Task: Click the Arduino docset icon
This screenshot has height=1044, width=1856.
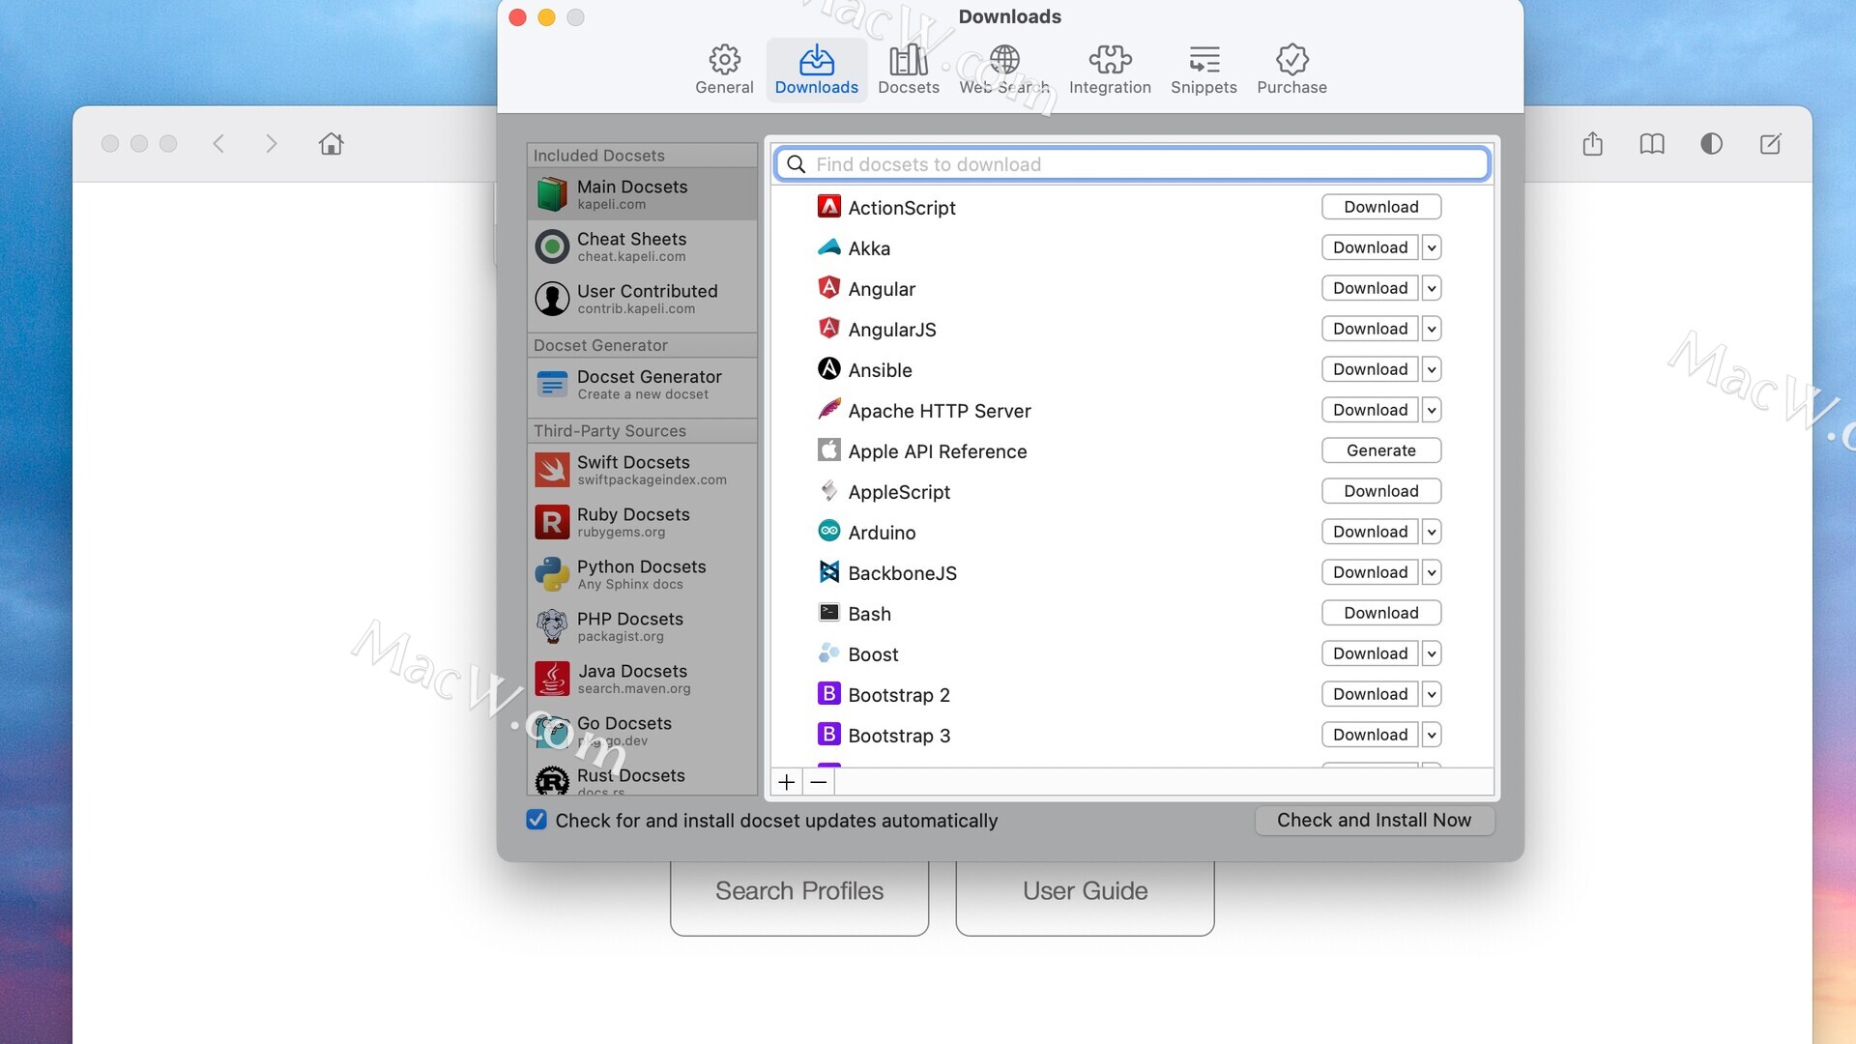Action: click(x=828, y=531)
